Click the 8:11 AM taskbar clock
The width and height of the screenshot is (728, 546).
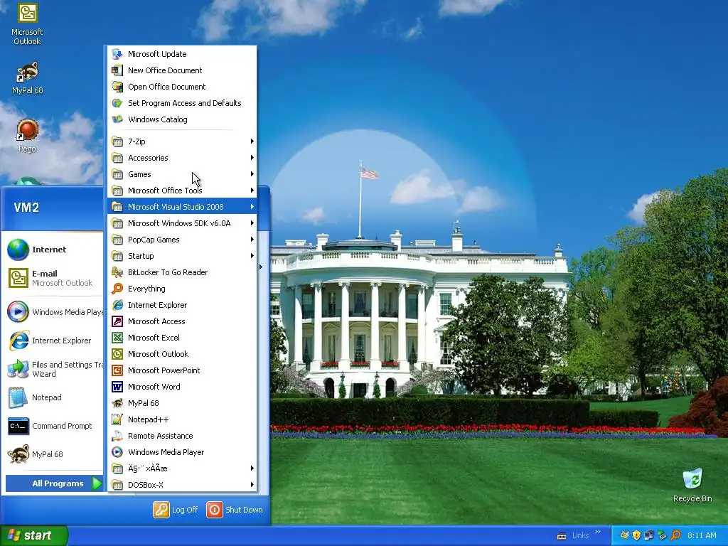[702, 535]
